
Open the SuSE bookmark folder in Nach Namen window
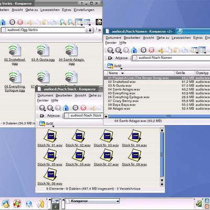pyautogui.click(x=114, y=66)
